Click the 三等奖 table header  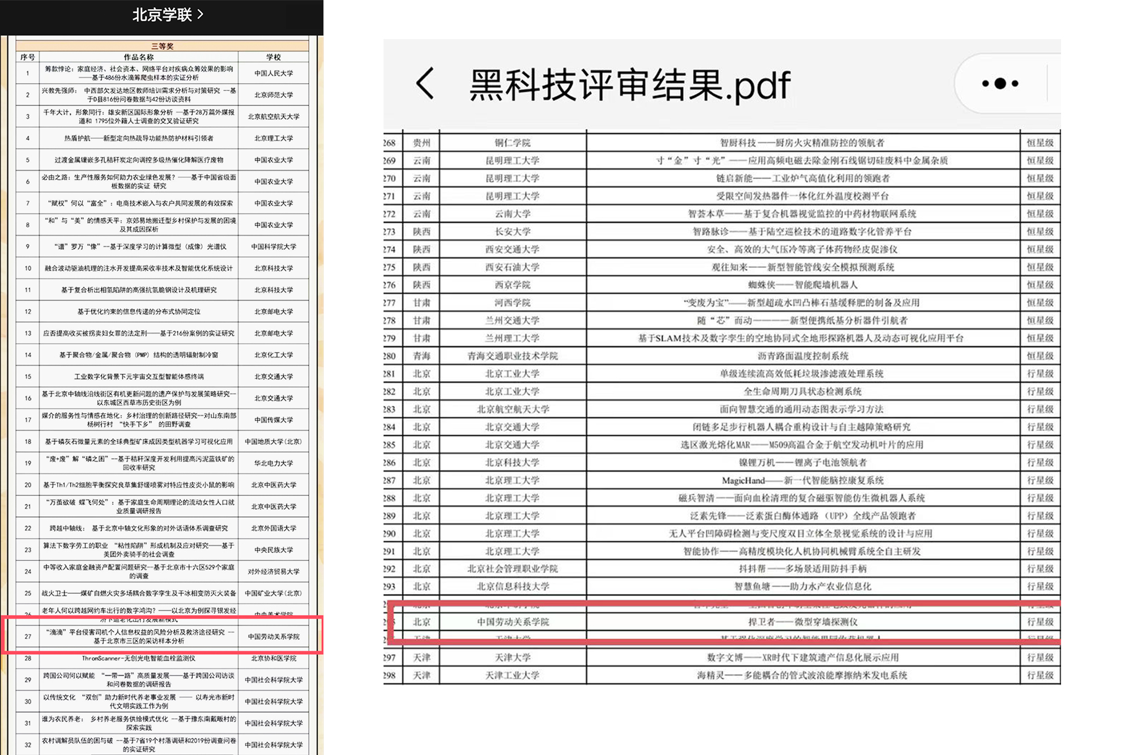162,46
